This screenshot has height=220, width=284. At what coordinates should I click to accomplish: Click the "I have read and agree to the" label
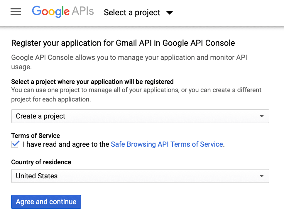66,144
